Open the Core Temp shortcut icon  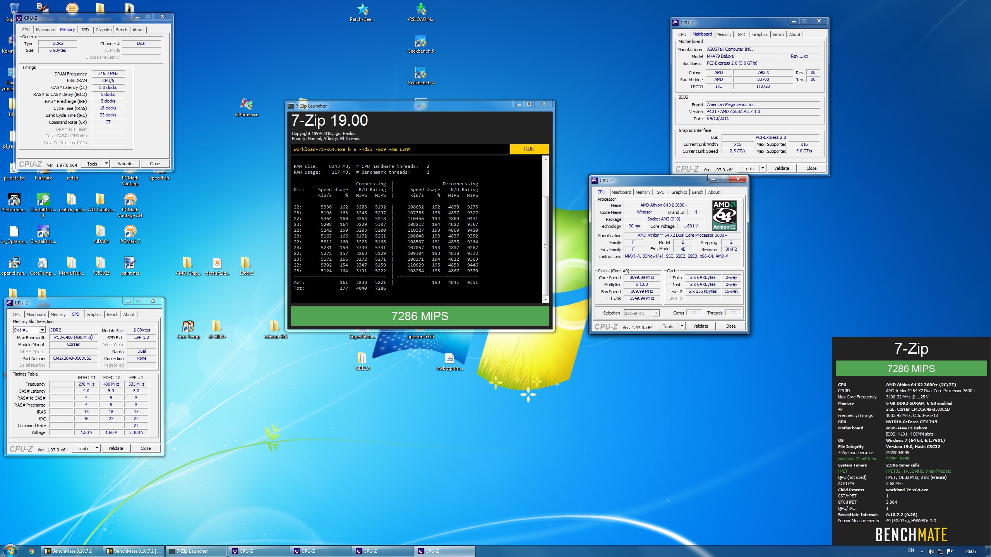[x=188, y=330]
